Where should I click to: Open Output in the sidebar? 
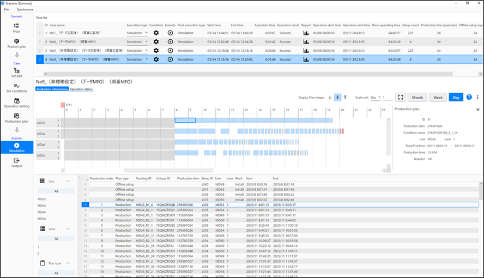[x=16, y=162]
